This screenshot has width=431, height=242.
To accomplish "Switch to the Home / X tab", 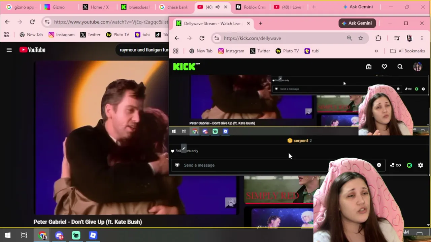I will coord(97,7).
